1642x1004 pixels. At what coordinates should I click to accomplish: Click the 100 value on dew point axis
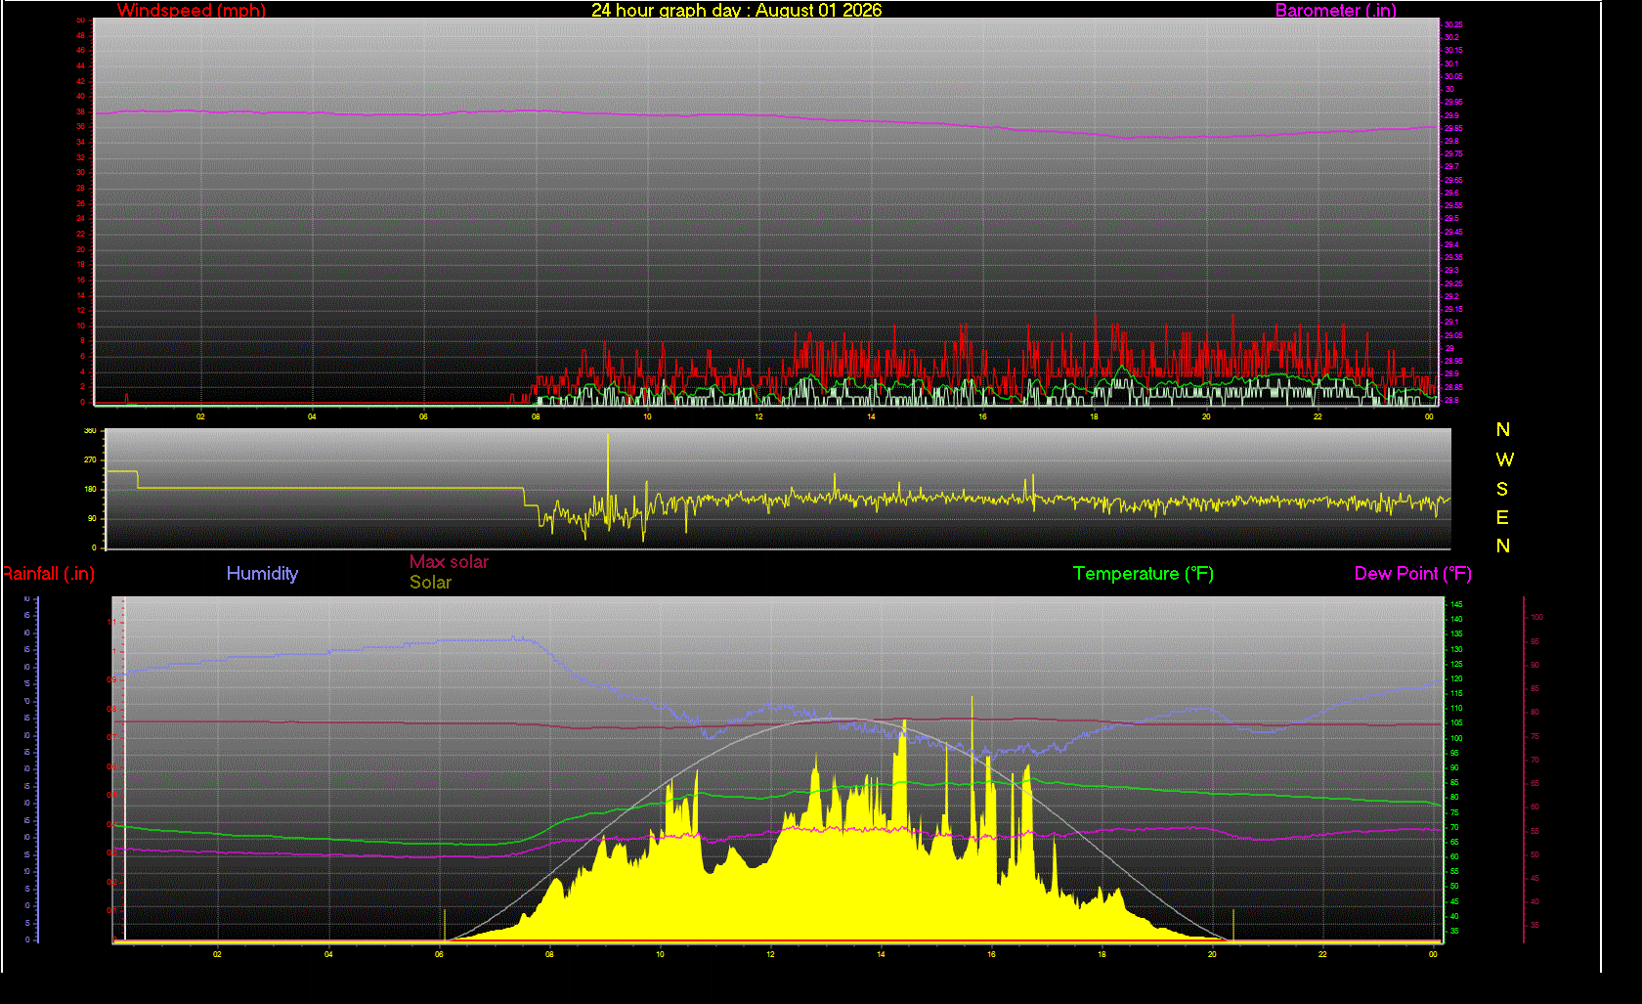point(1536,617)
